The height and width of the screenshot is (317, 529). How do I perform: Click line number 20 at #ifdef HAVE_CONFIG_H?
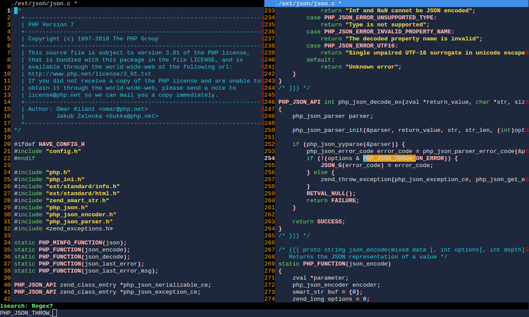7,144
